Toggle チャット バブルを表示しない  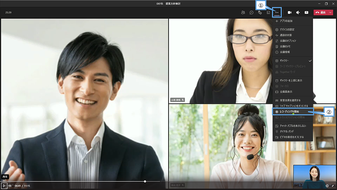293,126
